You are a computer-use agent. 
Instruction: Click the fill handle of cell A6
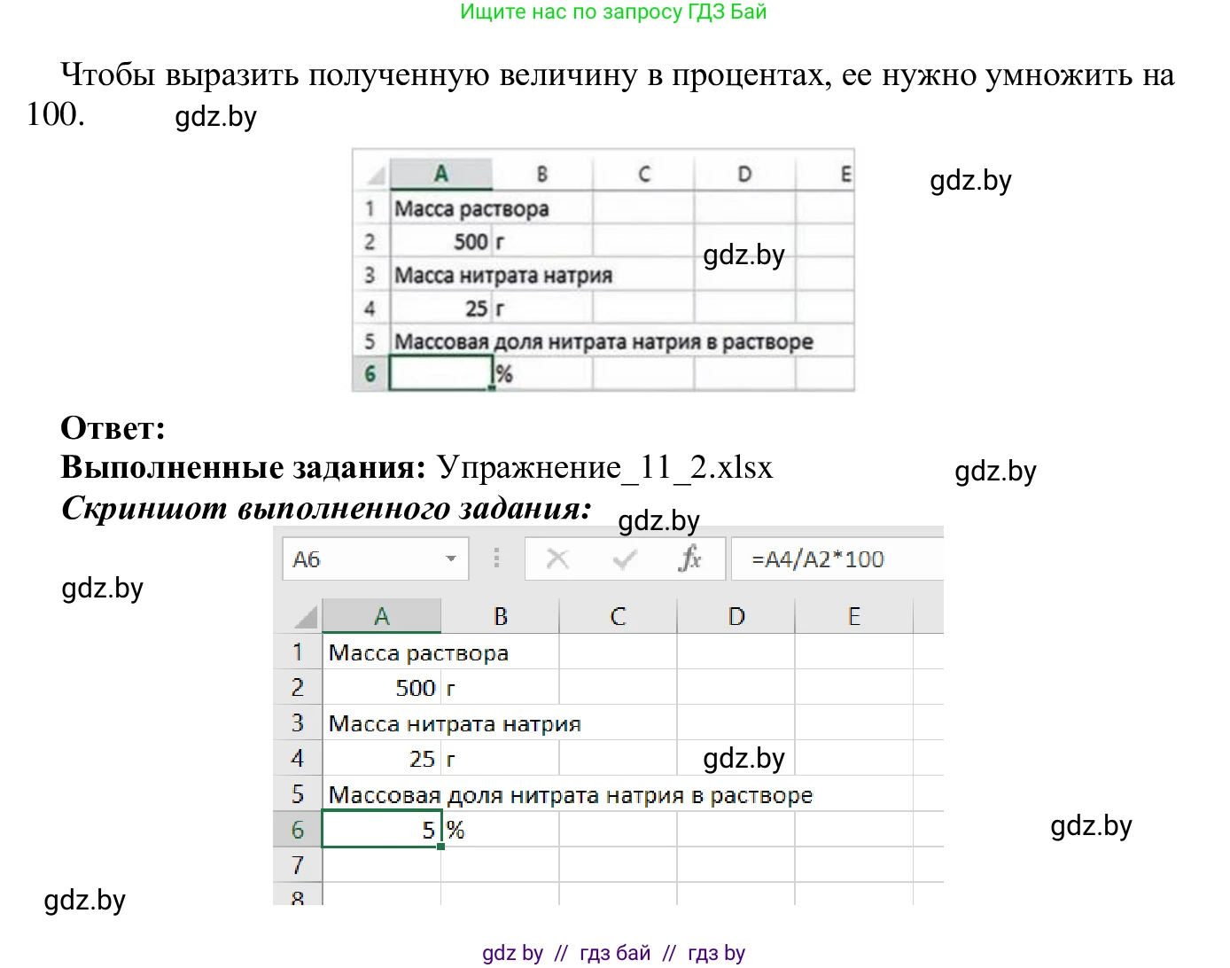click(440, 848)
